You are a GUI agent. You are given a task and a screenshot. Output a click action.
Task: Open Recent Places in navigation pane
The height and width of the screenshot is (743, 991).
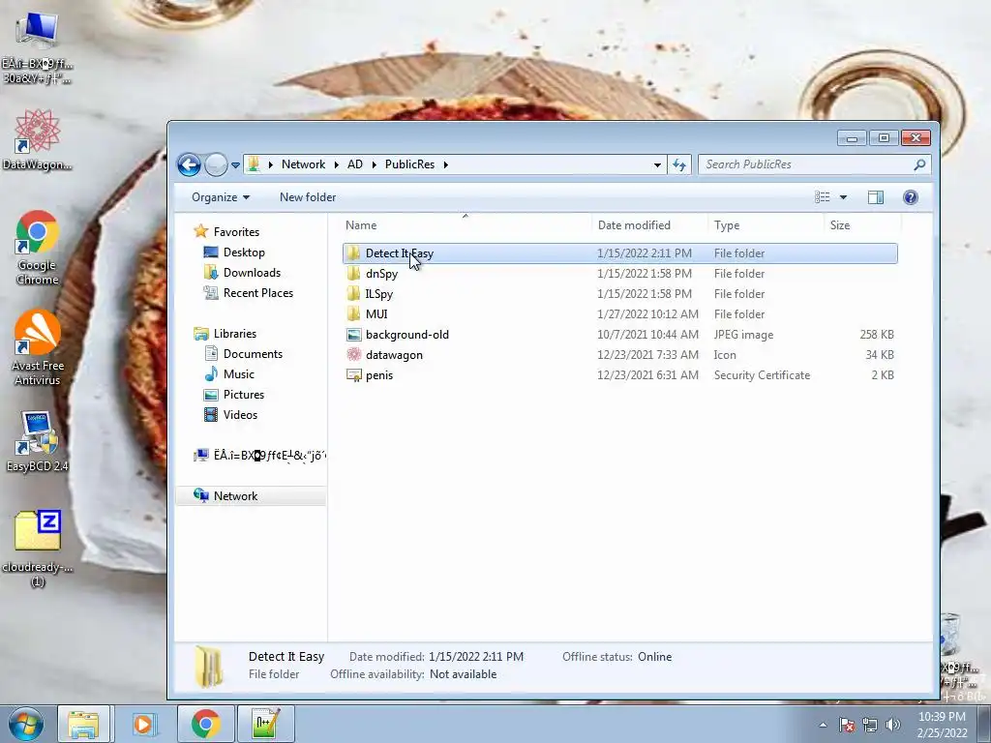tap(257, 292)
